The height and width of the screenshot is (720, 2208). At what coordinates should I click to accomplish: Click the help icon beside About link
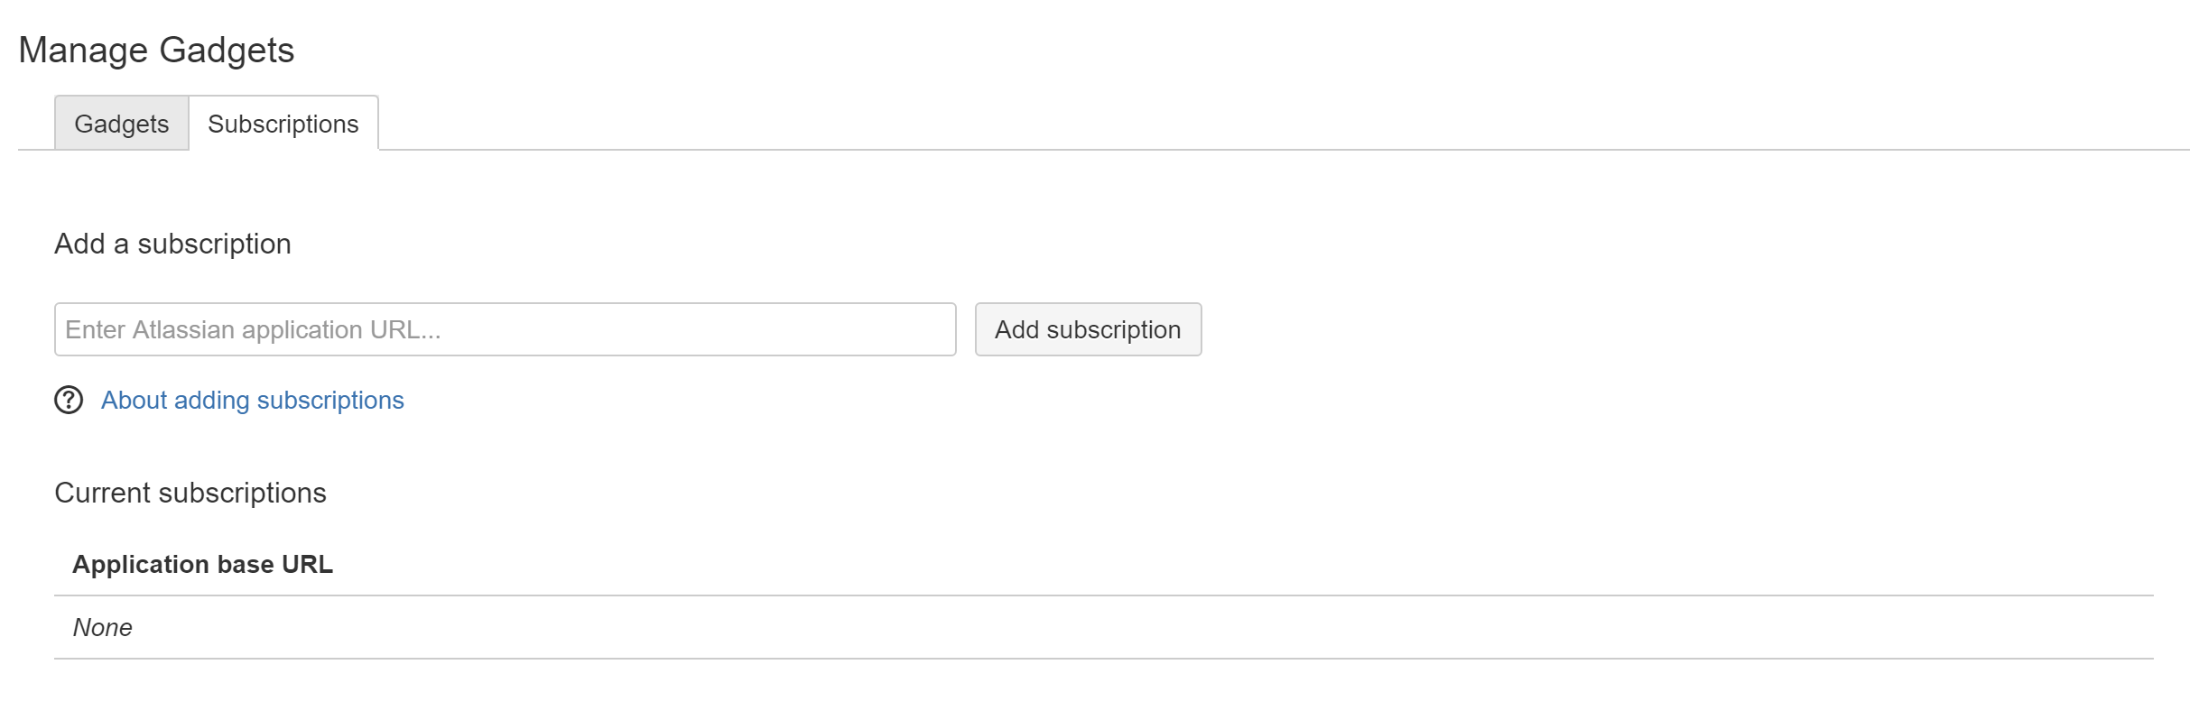69,400
